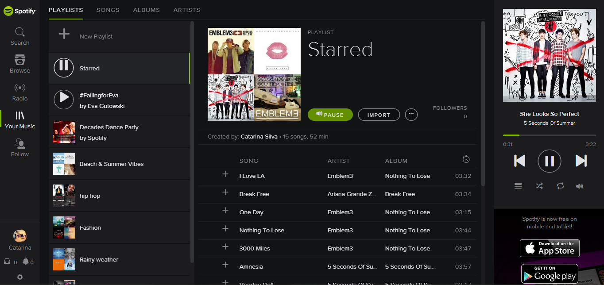Click the Starred playlist cover collage
Image resolution: width=604 pixels, height=285 pixels.
click(254, 74)
